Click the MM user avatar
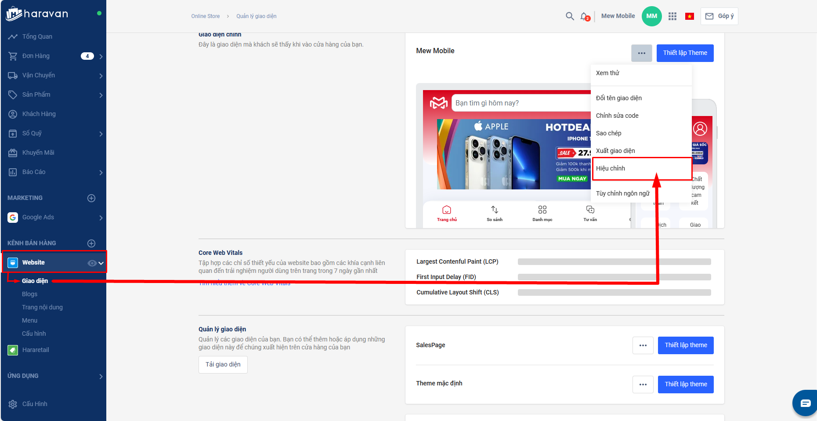 coord(652,16)
